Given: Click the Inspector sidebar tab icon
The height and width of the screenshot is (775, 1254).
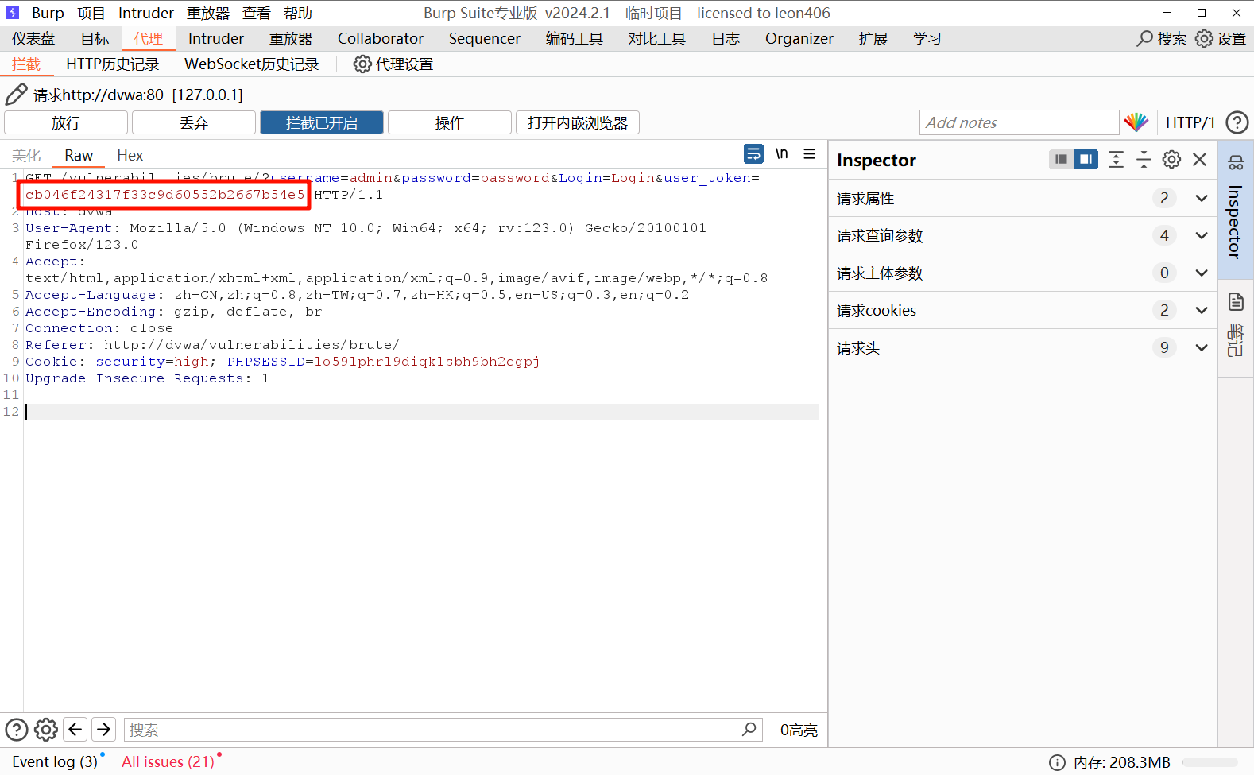Looking at the screenshot, I should click(x=1236, y=162).
